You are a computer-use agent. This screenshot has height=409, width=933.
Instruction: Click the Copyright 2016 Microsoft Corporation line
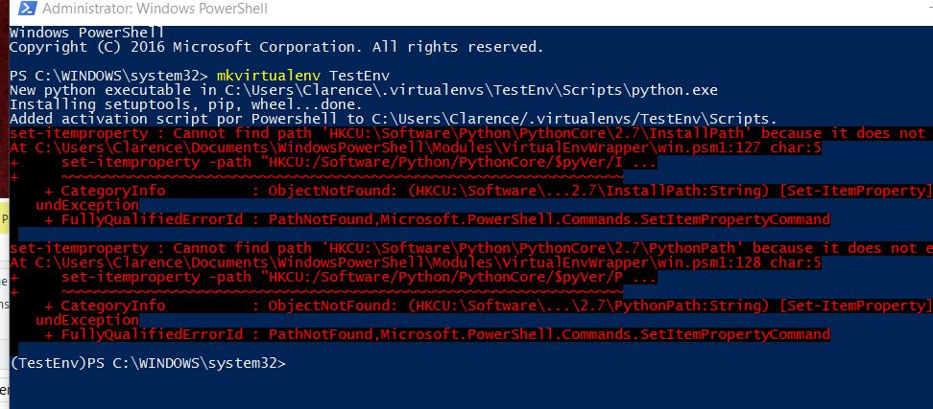pos(276,46)
